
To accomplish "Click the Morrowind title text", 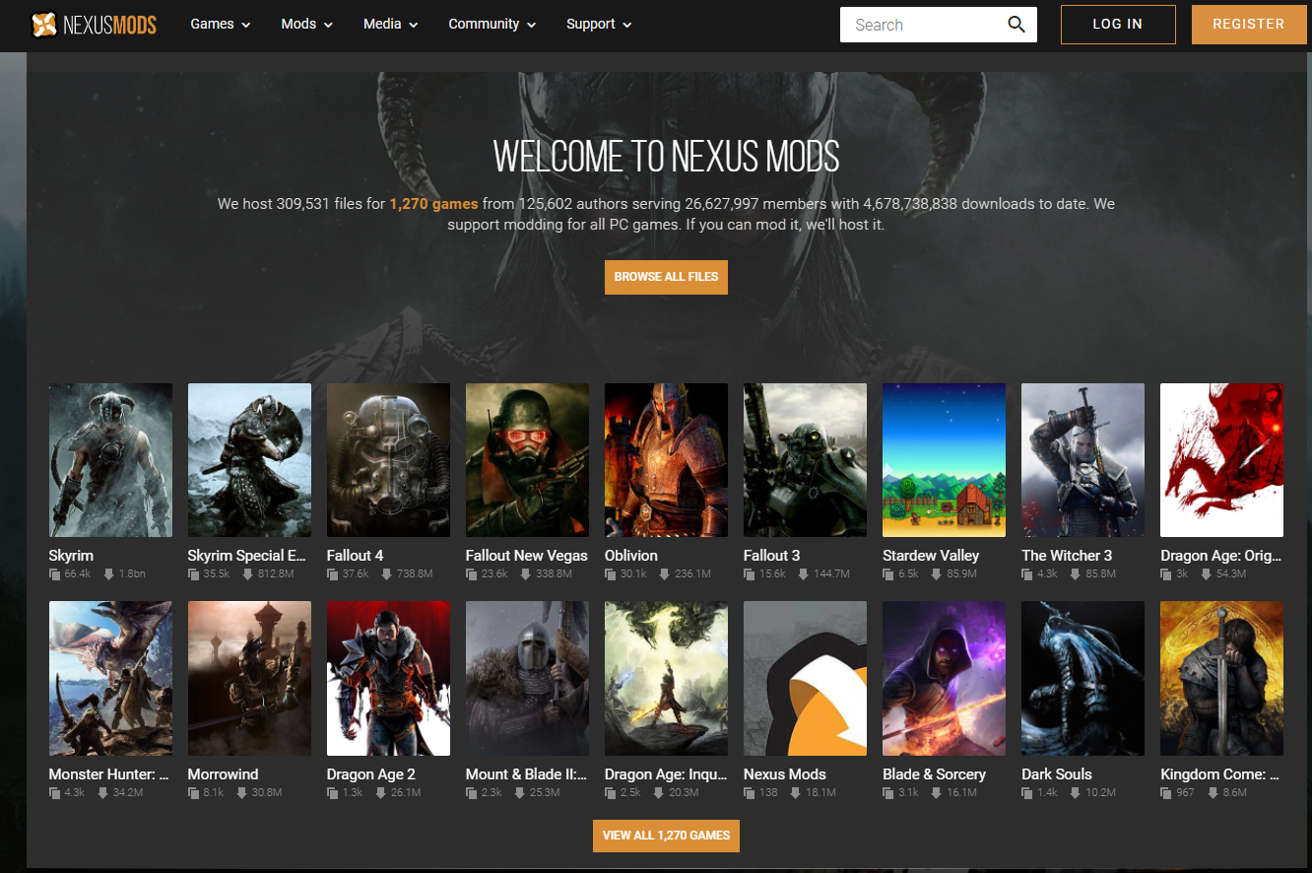I will click(x=223, y=774).
